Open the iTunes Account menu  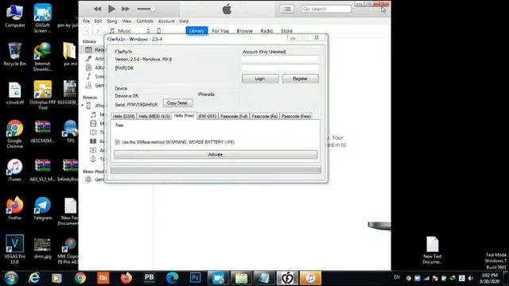[x=166, y=21]
